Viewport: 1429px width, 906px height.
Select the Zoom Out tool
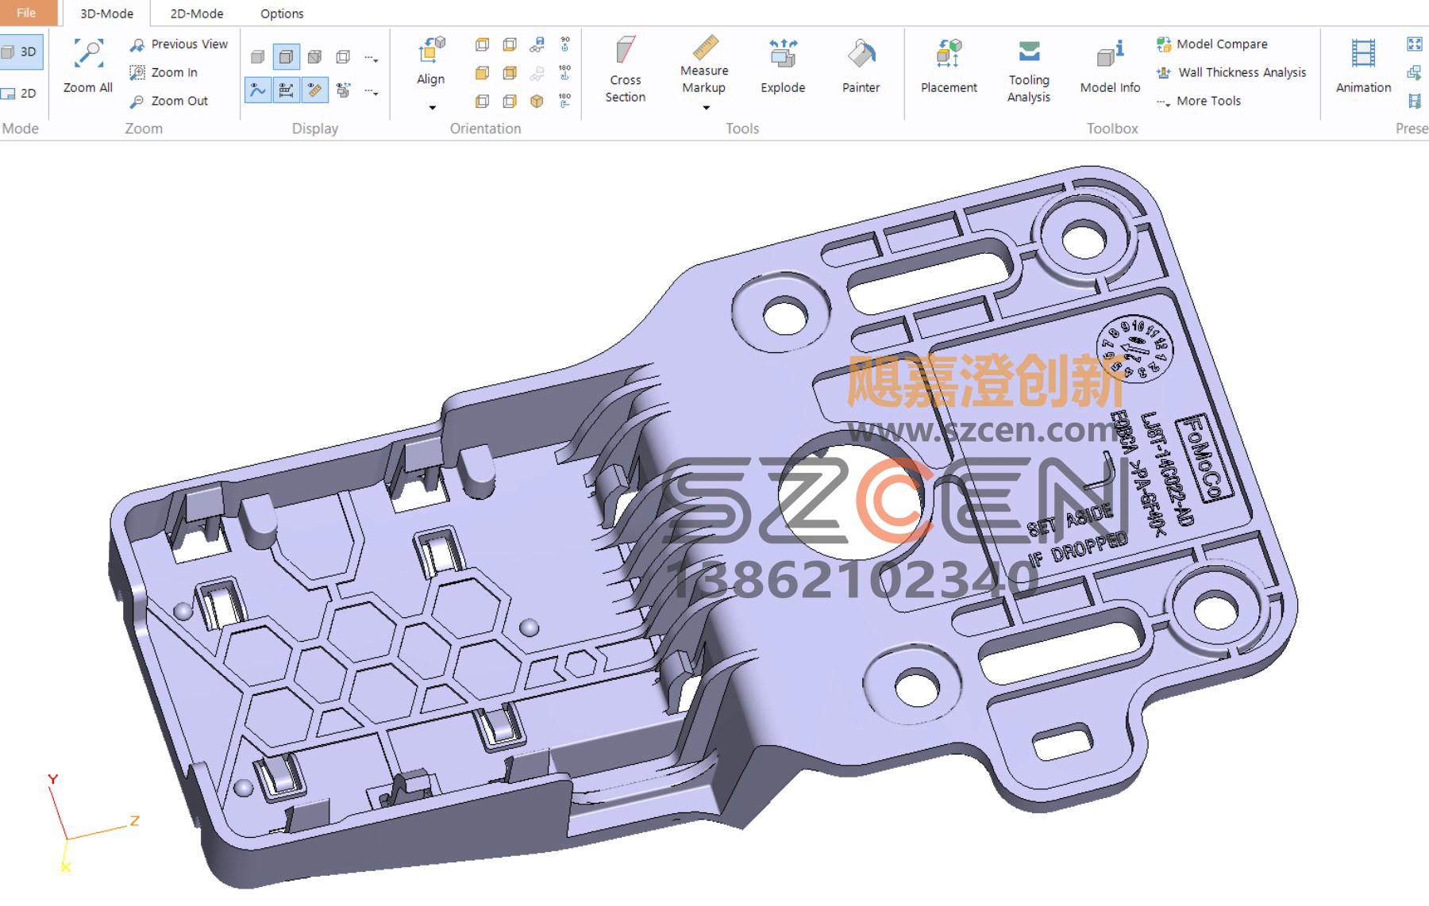pos(169,101)
